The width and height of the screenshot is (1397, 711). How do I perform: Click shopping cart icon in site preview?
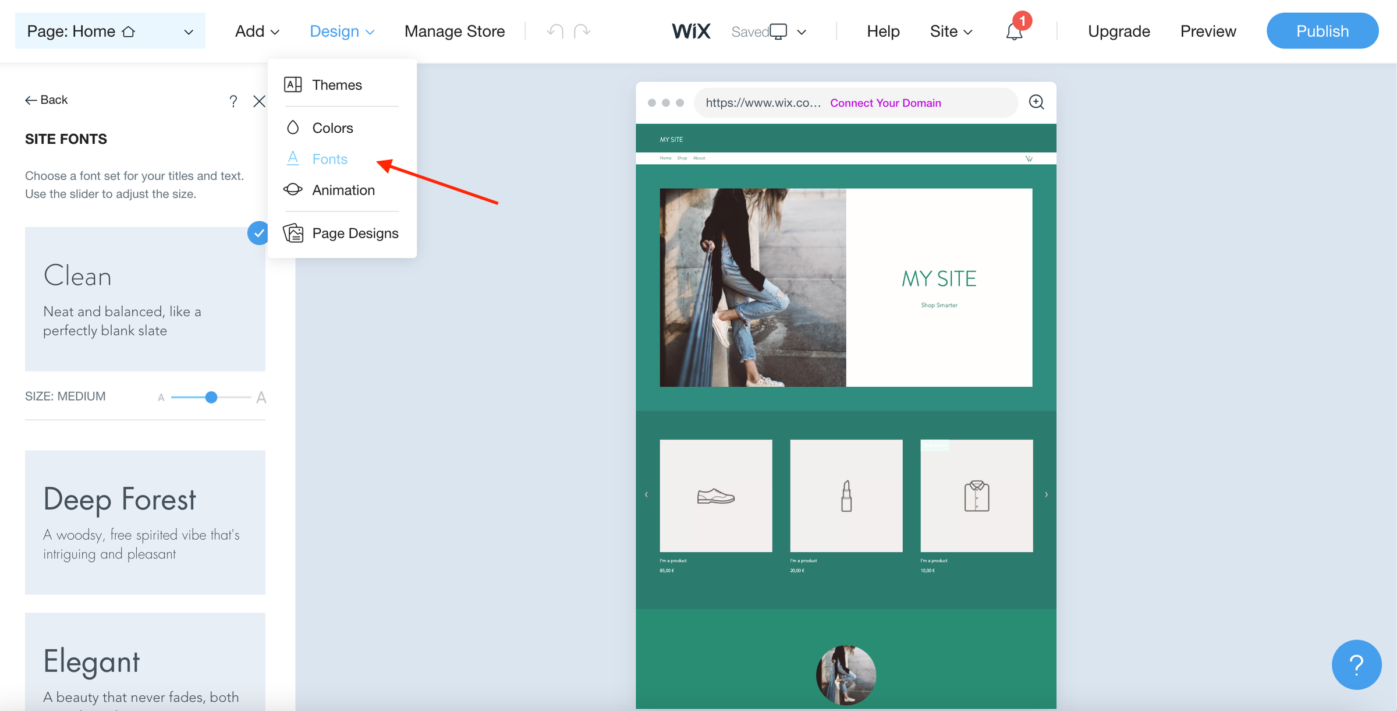pos(1029,158)
